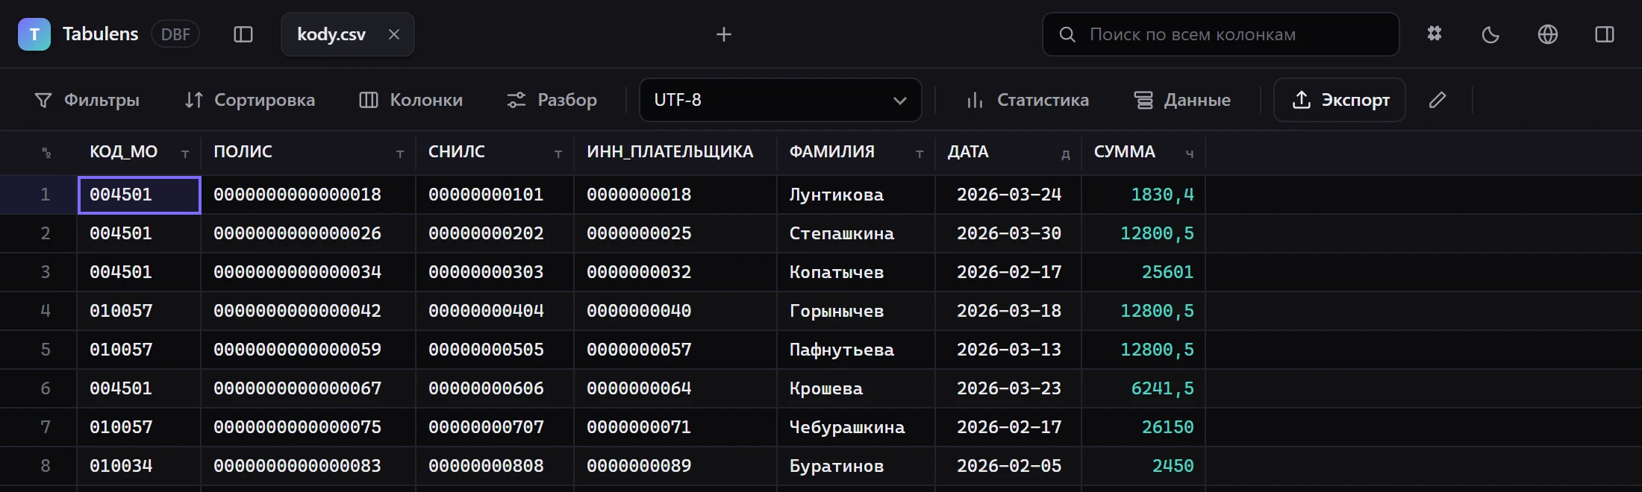Select the cell 0000000000000026

[308, 234]
